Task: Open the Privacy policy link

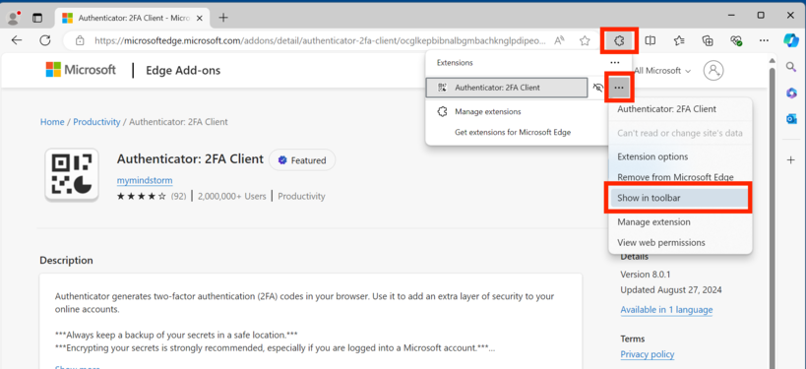Action: (648, 354)
